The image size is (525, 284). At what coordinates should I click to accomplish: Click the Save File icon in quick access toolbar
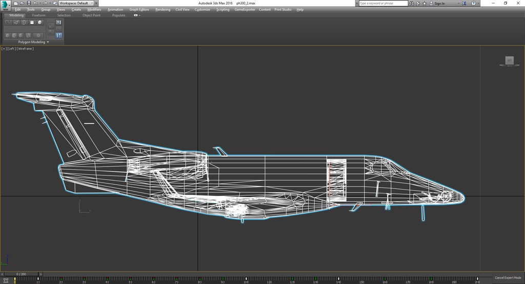[x=29, y=3]
